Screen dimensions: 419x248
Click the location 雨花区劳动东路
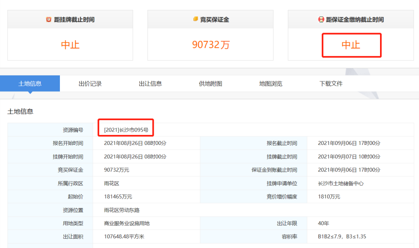122,210
